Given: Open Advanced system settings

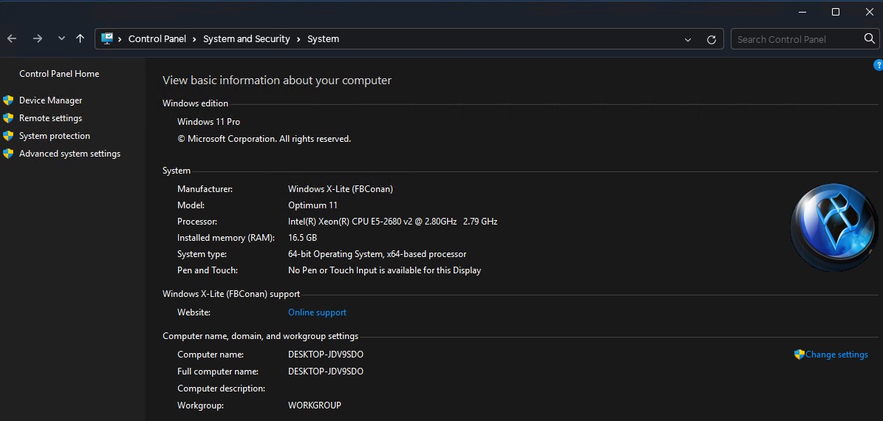Looking at the screenshot, I should point(70,154).
